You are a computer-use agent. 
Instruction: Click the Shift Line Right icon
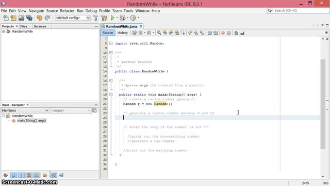pyautogui.click(x=216, y=33)
